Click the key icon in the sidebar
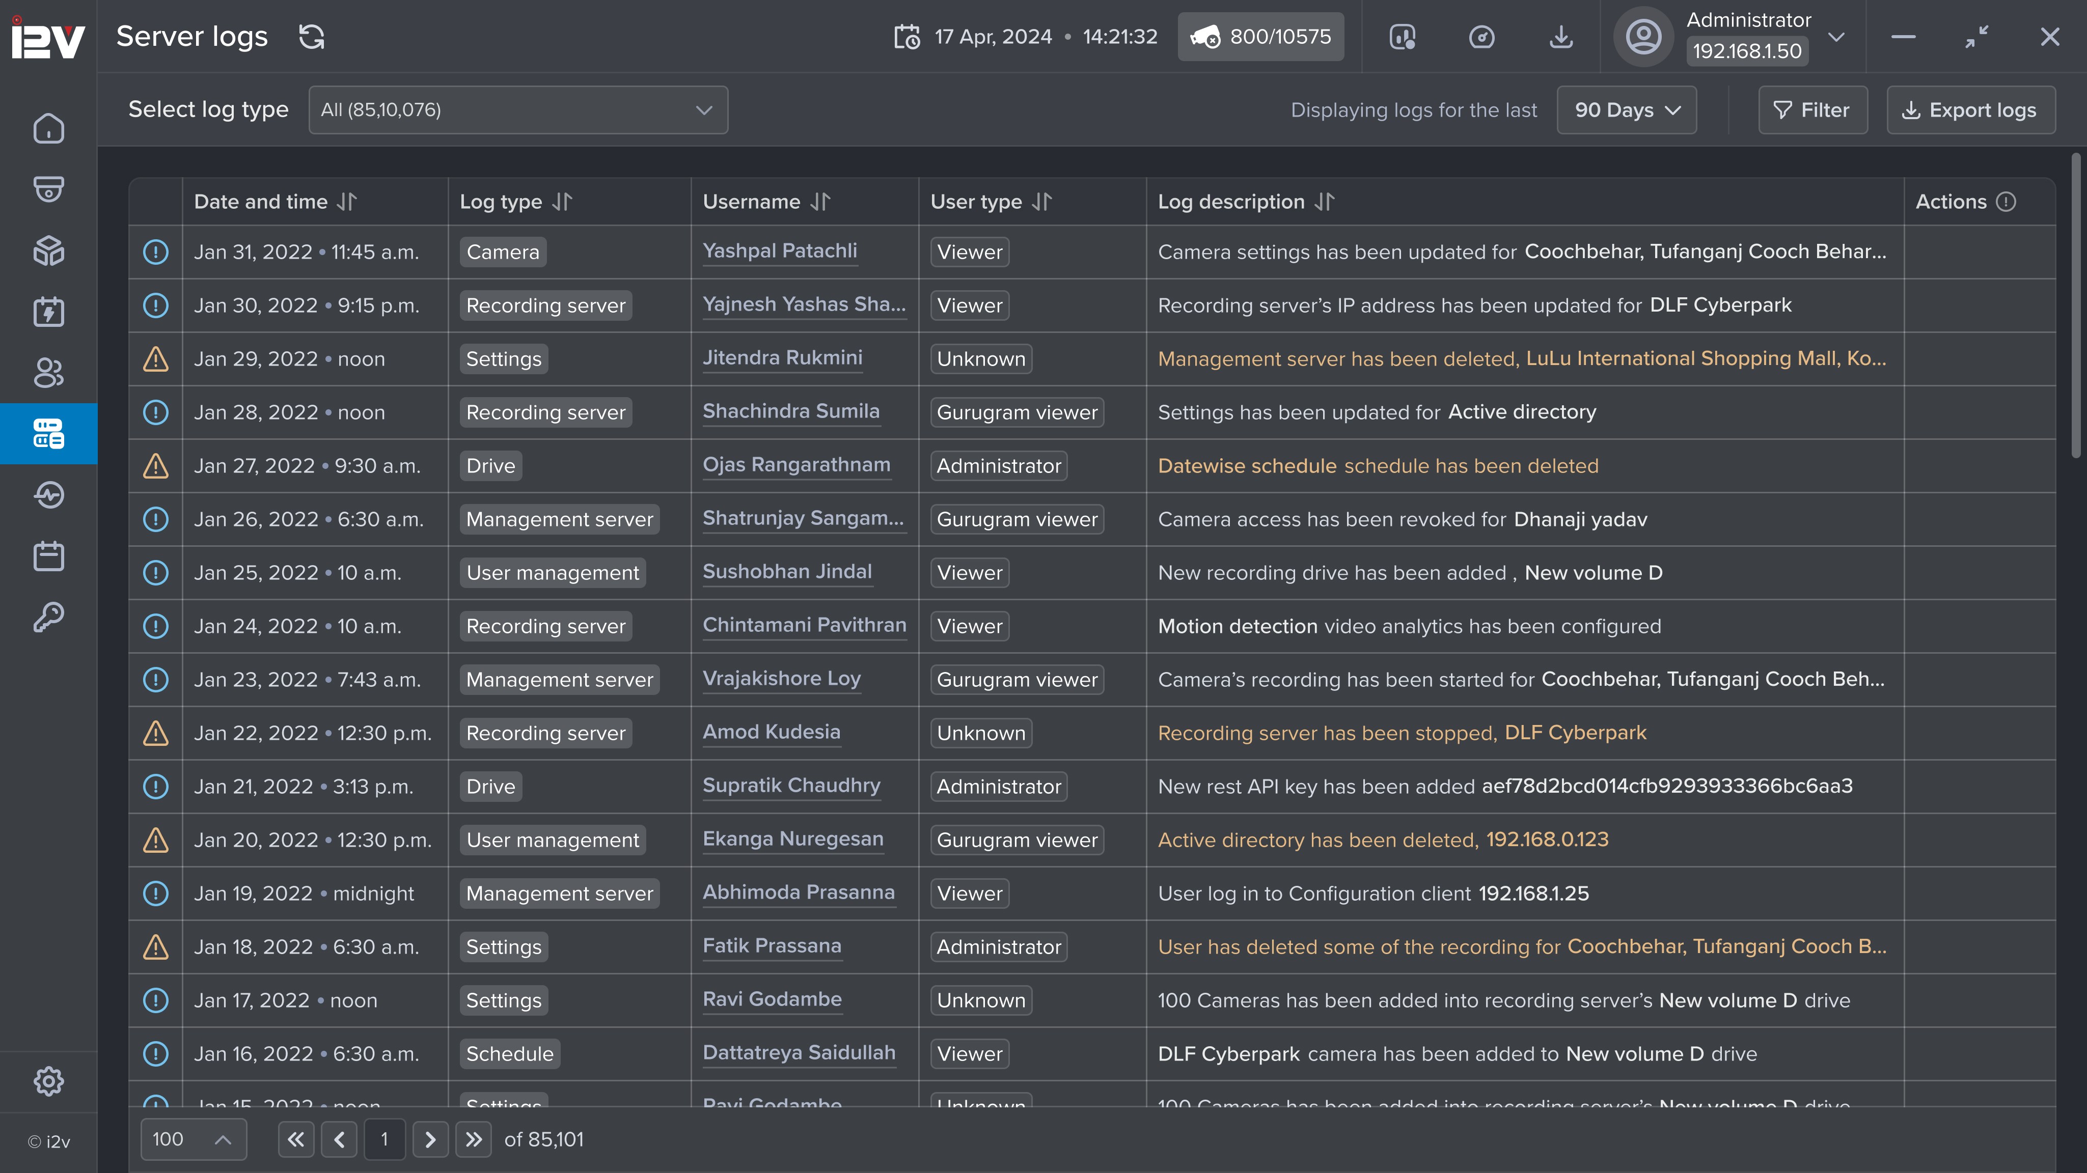This screenshot has width=2087, height=1173. [x=48, y=617]
